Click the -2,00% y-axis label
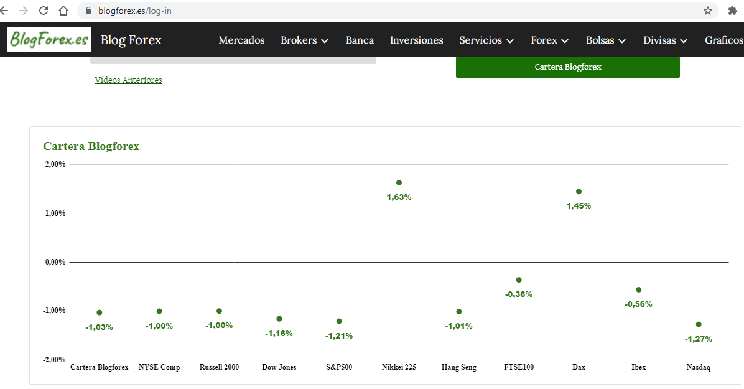Viewport: 744px width, 389px height. pyautogui.click(x=55, y=360)
